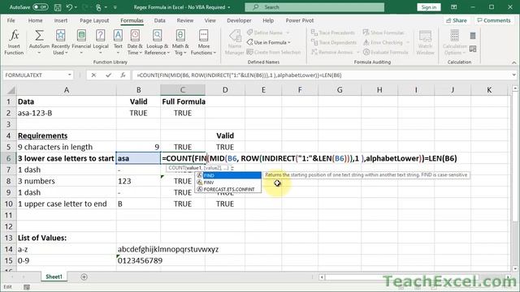Click the Select All corner triangle
The image size is (520, 292).
pos(11,90)
